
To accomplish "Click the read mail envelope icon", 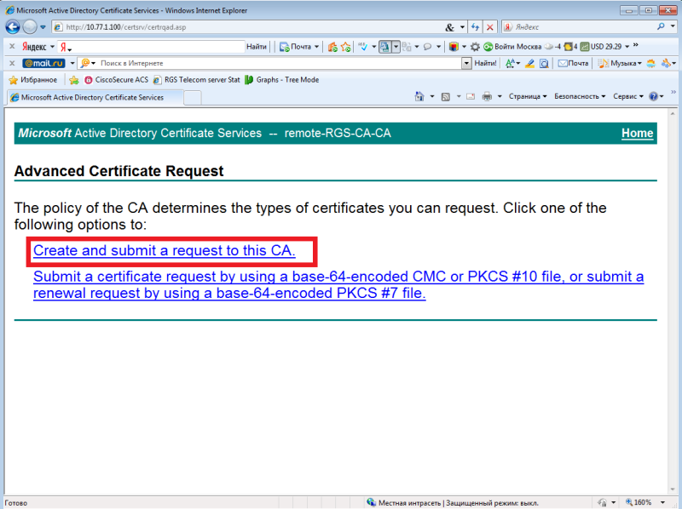I will pos(471,96).
